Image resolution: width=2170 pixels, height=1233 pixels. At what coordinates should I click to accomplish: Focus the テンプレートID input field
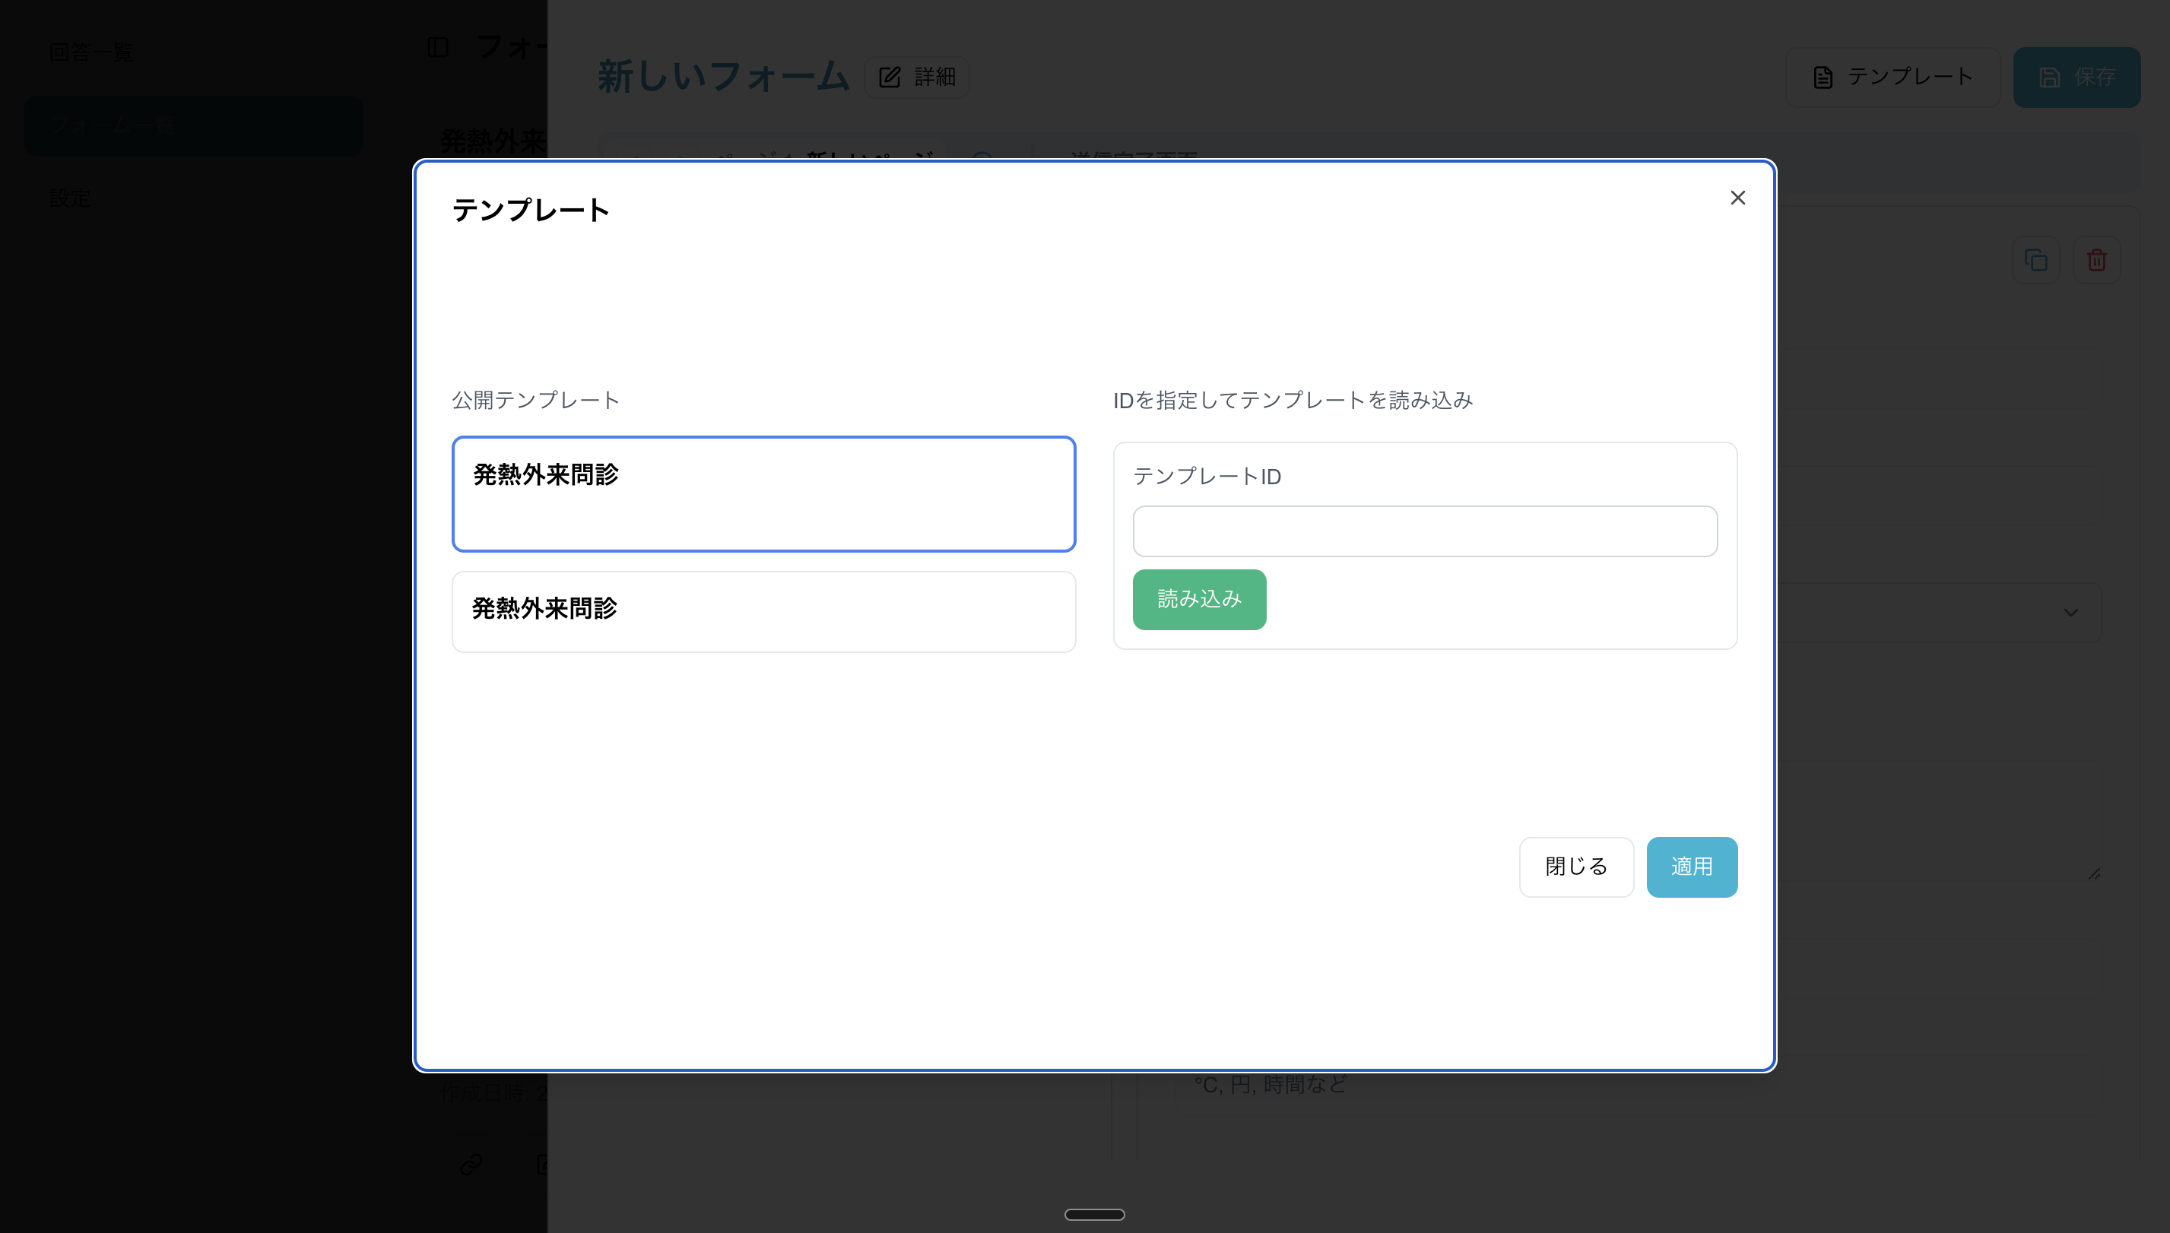click(1425, 531)
